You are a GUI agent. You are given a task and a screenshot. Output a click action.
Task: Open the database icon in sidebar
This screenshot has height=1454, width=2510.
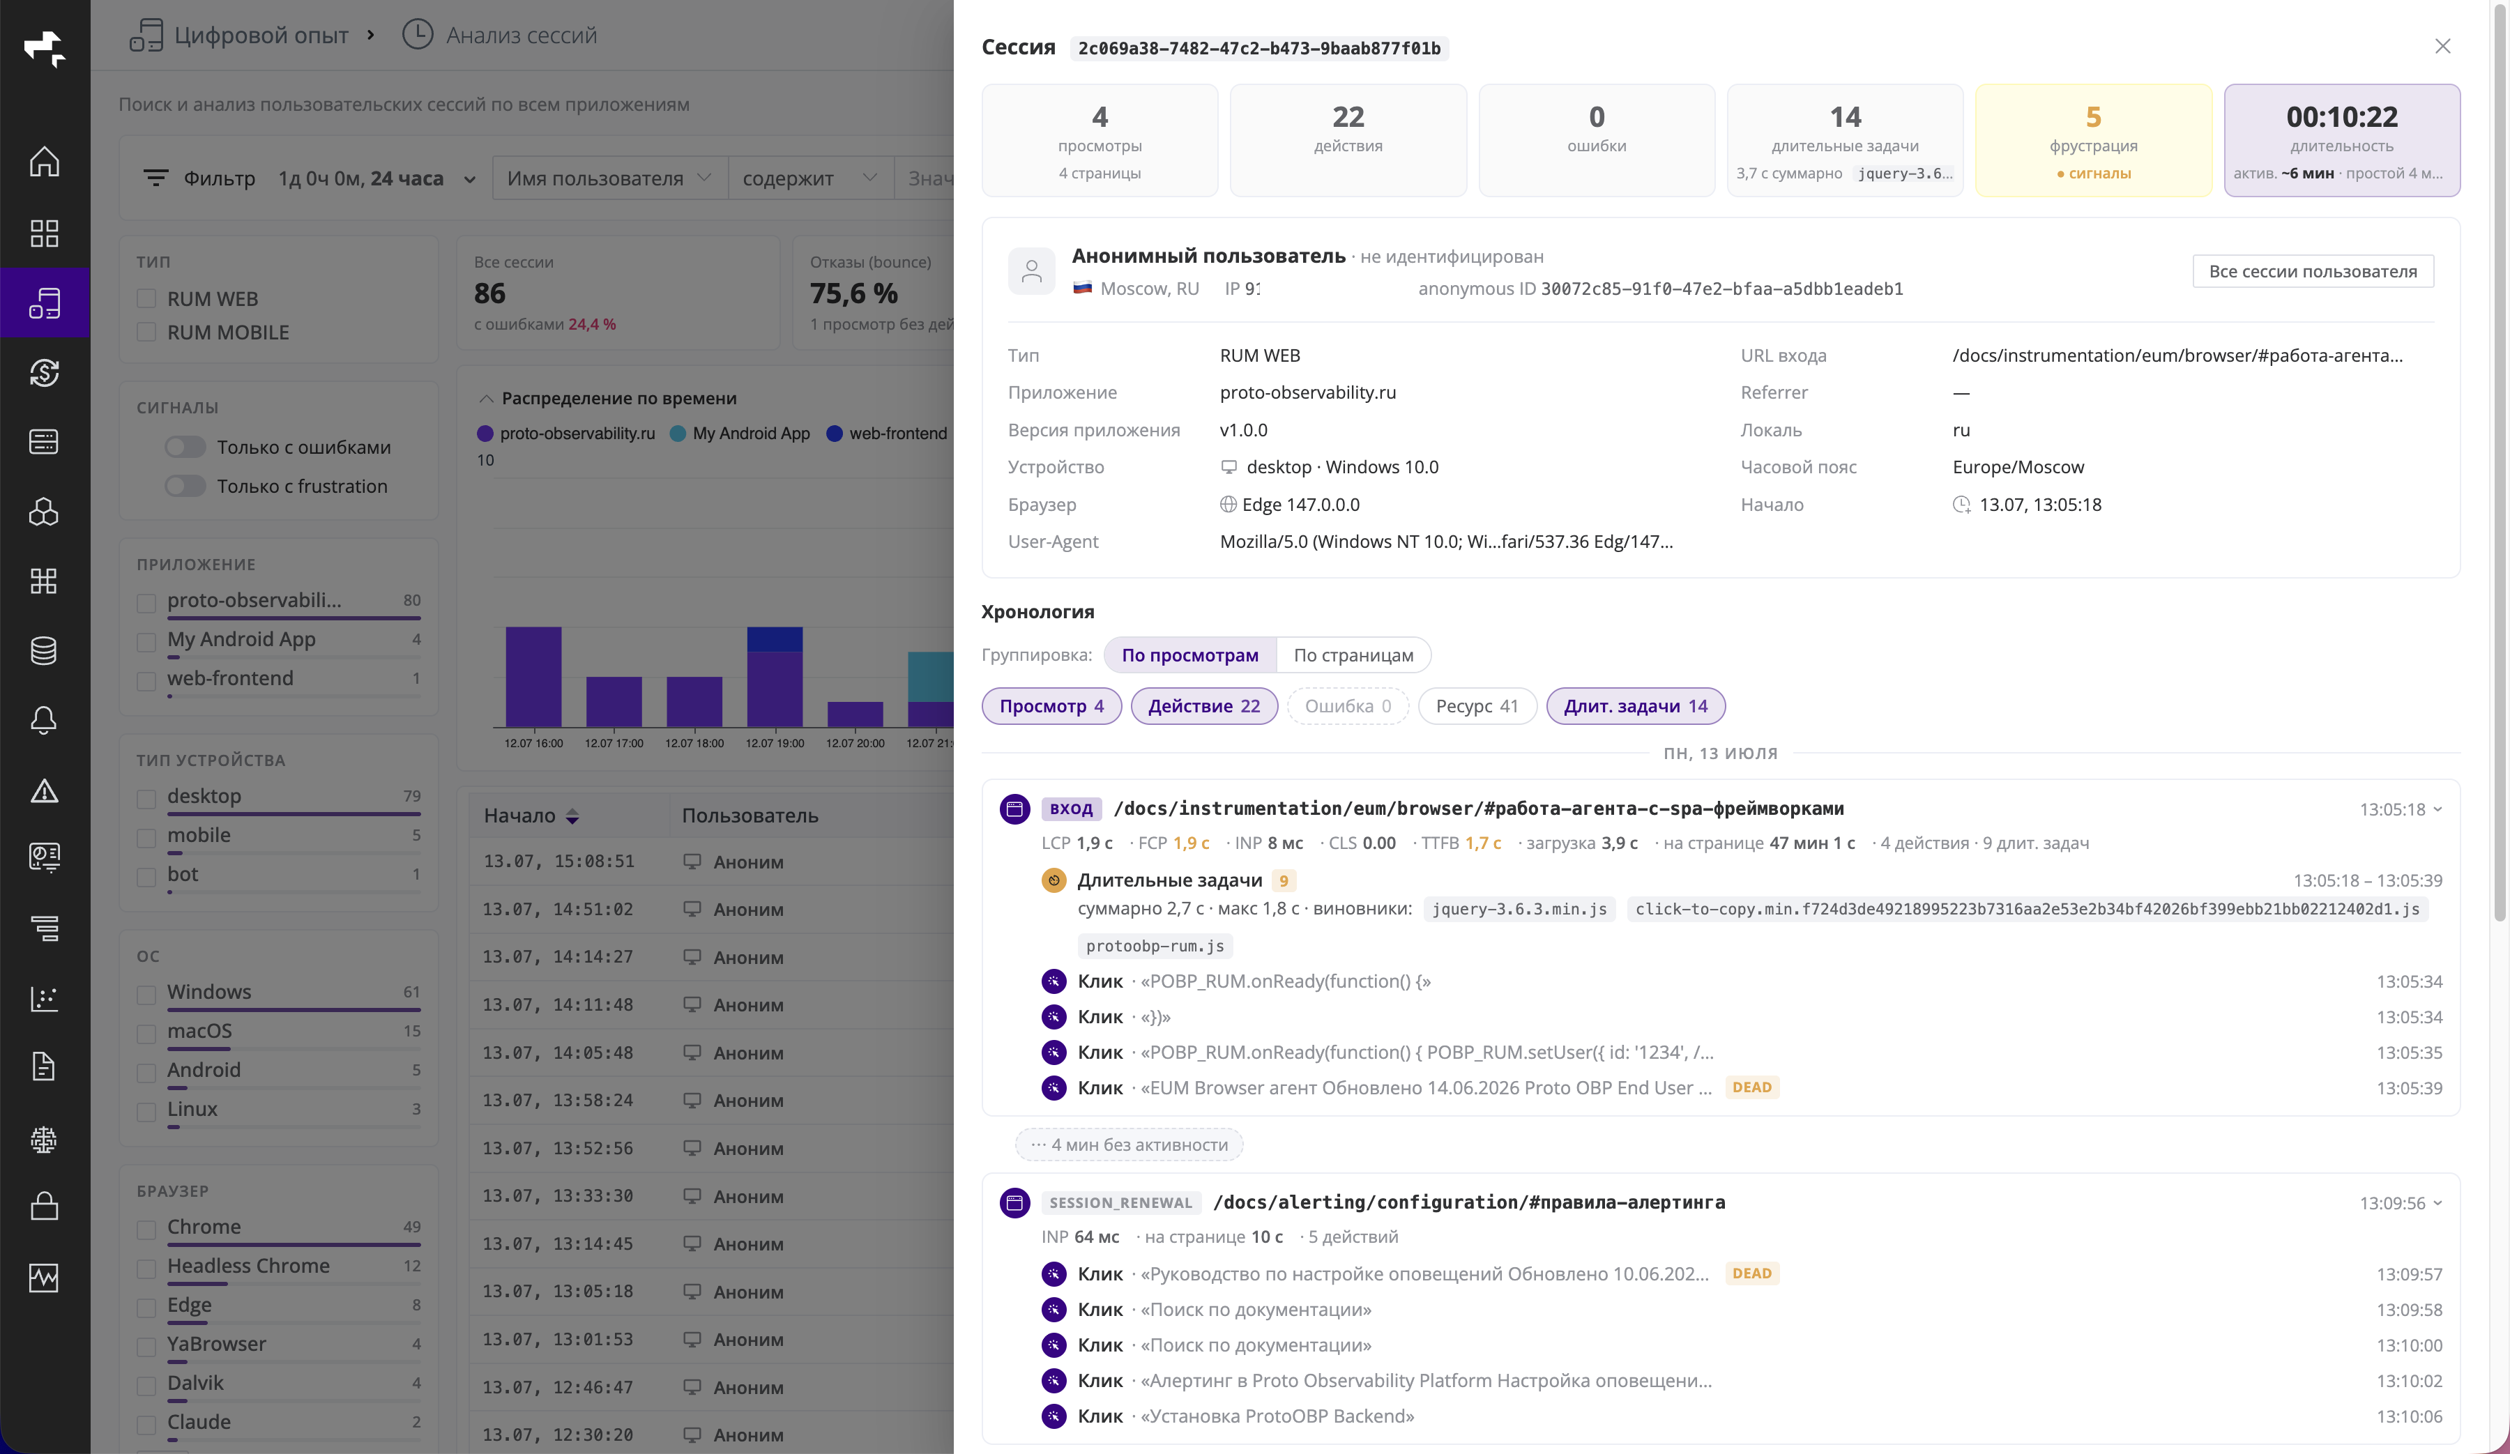44,650
